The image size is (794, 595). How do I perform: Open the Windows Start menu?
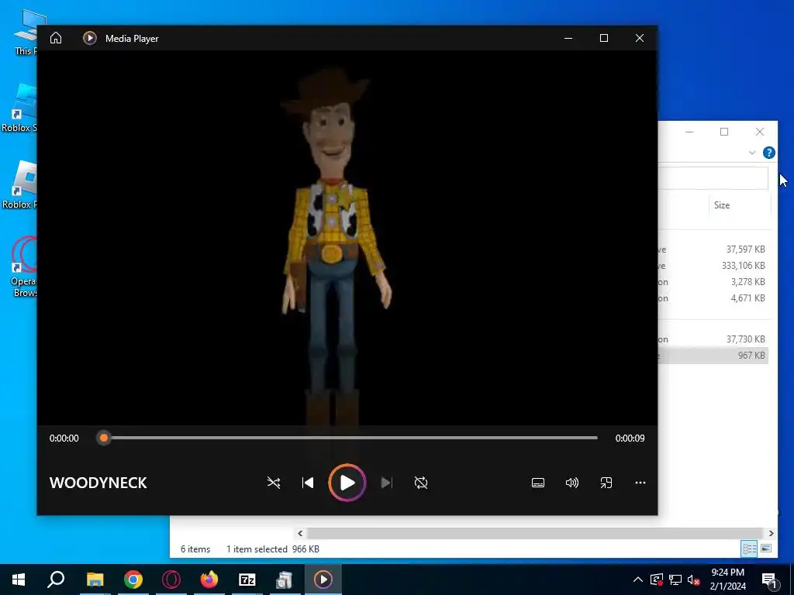pos(19,580)
